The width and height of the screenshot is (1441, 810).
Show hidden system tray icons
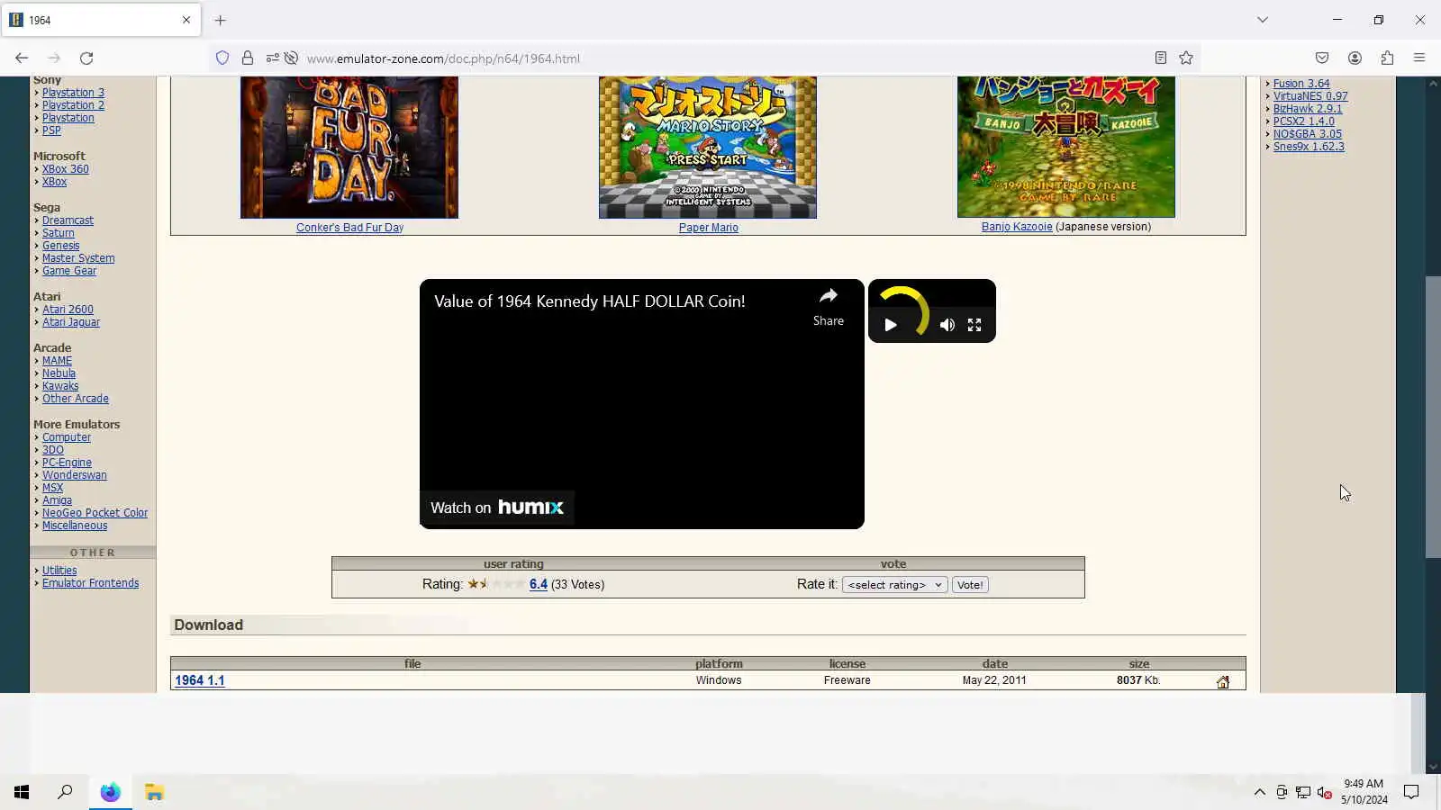click(1260, 792)
